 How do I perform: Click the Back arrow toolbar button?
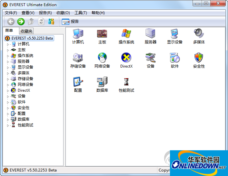pos(11,22)
